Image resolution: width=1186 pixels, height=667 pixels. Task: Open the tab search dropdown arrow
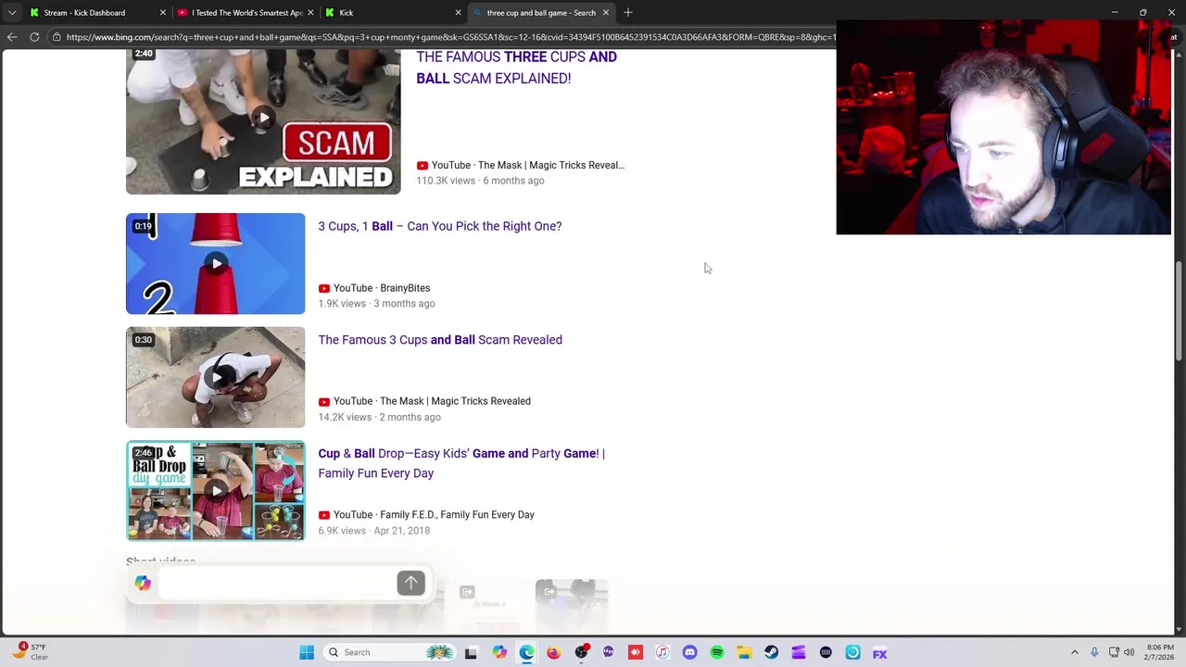(x=11, y=12)
